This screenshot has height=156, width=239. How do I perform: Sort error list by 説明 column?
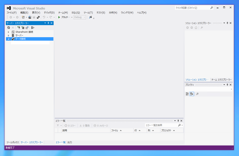coord(86,130)
